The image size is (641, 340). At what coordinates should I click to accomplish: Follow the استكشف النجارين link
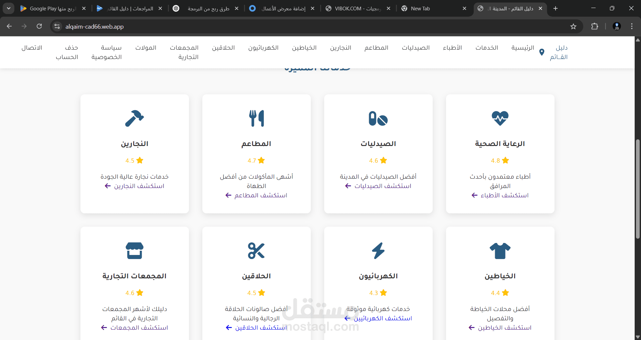point(135,186)
